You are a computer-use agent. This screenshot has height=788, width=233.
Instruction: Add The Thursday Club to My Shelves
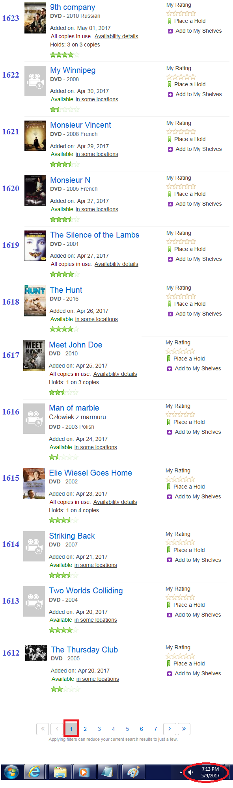(x=194, y=673)
